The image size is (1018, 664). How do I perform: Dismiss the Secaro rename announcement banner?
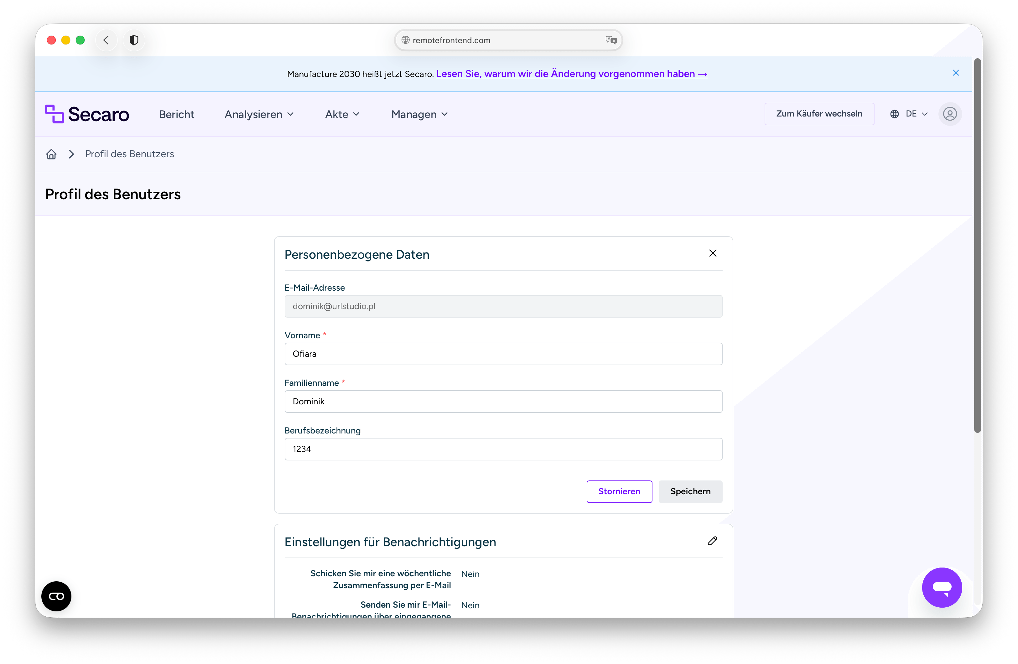[x=956, y=73]
